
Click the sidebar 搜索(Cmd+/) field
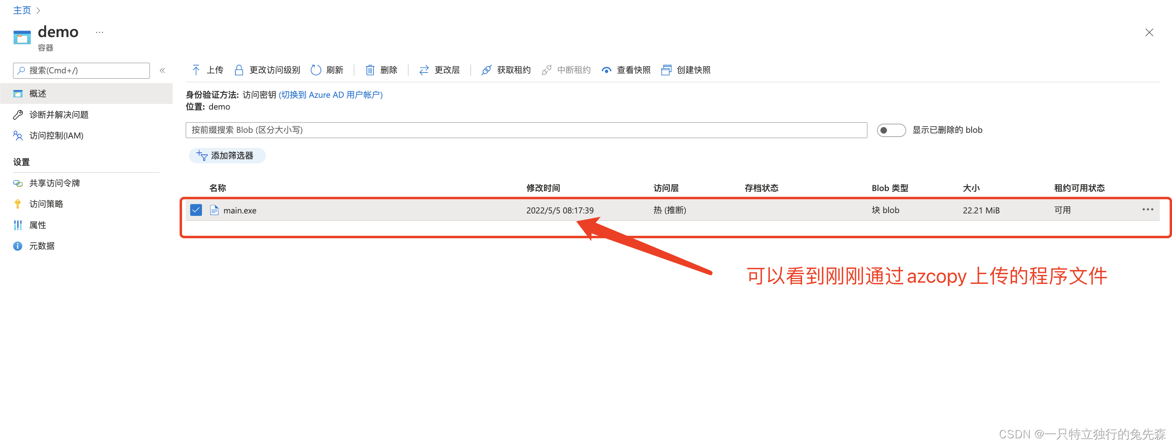pos(81,70)
